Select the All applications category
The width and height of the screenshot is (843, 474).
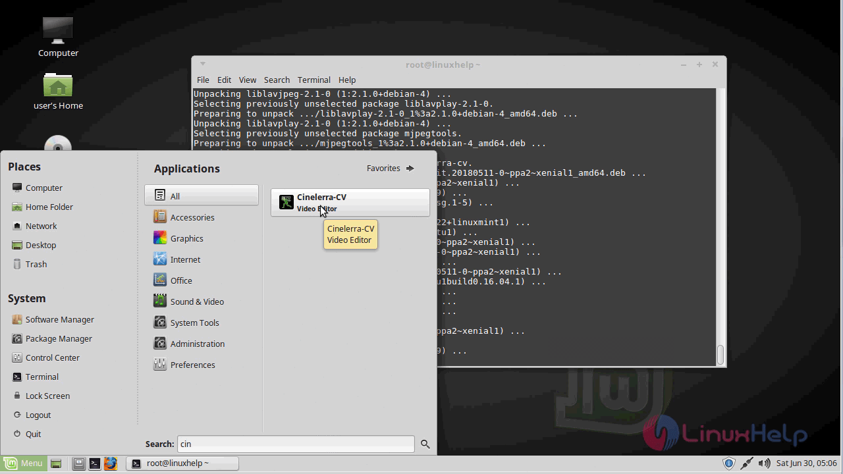point(202,196)
